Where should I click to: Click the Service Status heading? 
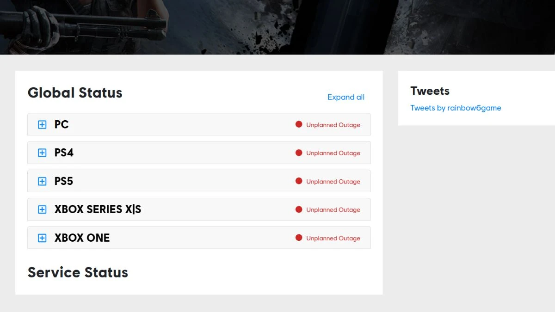pyautogui.click(x=78, y=272)
